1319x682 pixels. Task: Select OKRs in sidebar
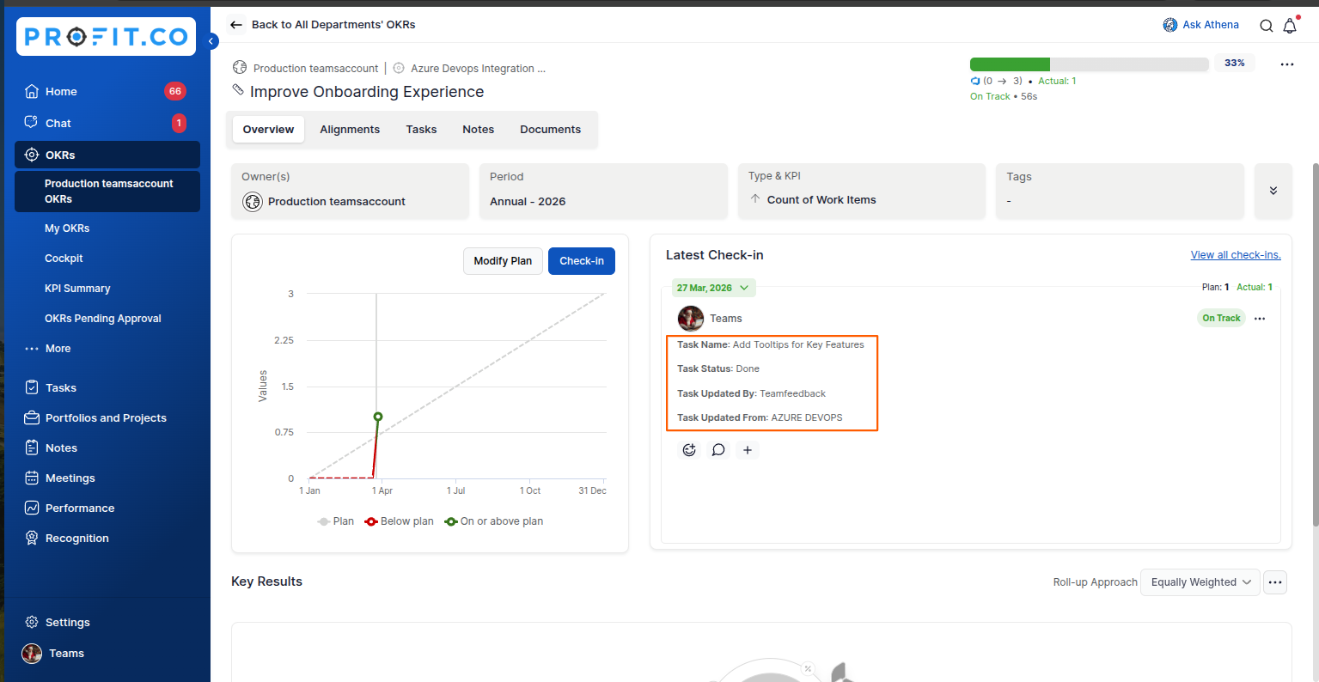click(107, 155)
